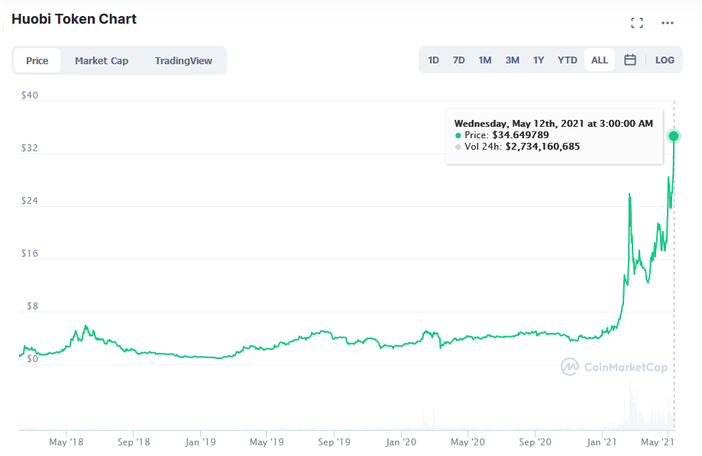Click the $0 y-axis label

coord(32,359)
